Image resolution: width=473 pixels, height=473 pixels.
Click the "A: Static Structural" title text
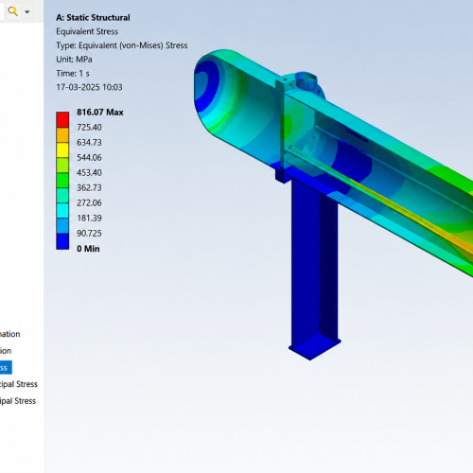(x=93, y=18)
